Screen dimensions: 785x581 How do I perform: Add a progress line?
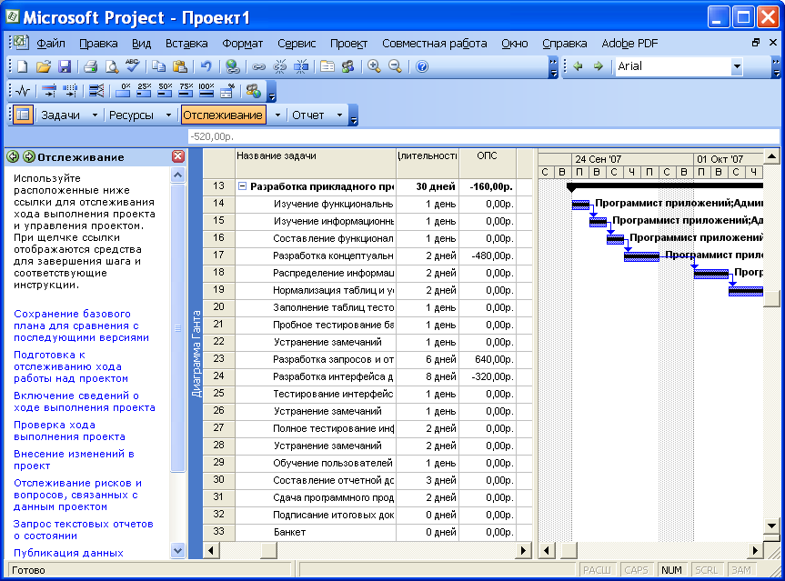[96, 91]
